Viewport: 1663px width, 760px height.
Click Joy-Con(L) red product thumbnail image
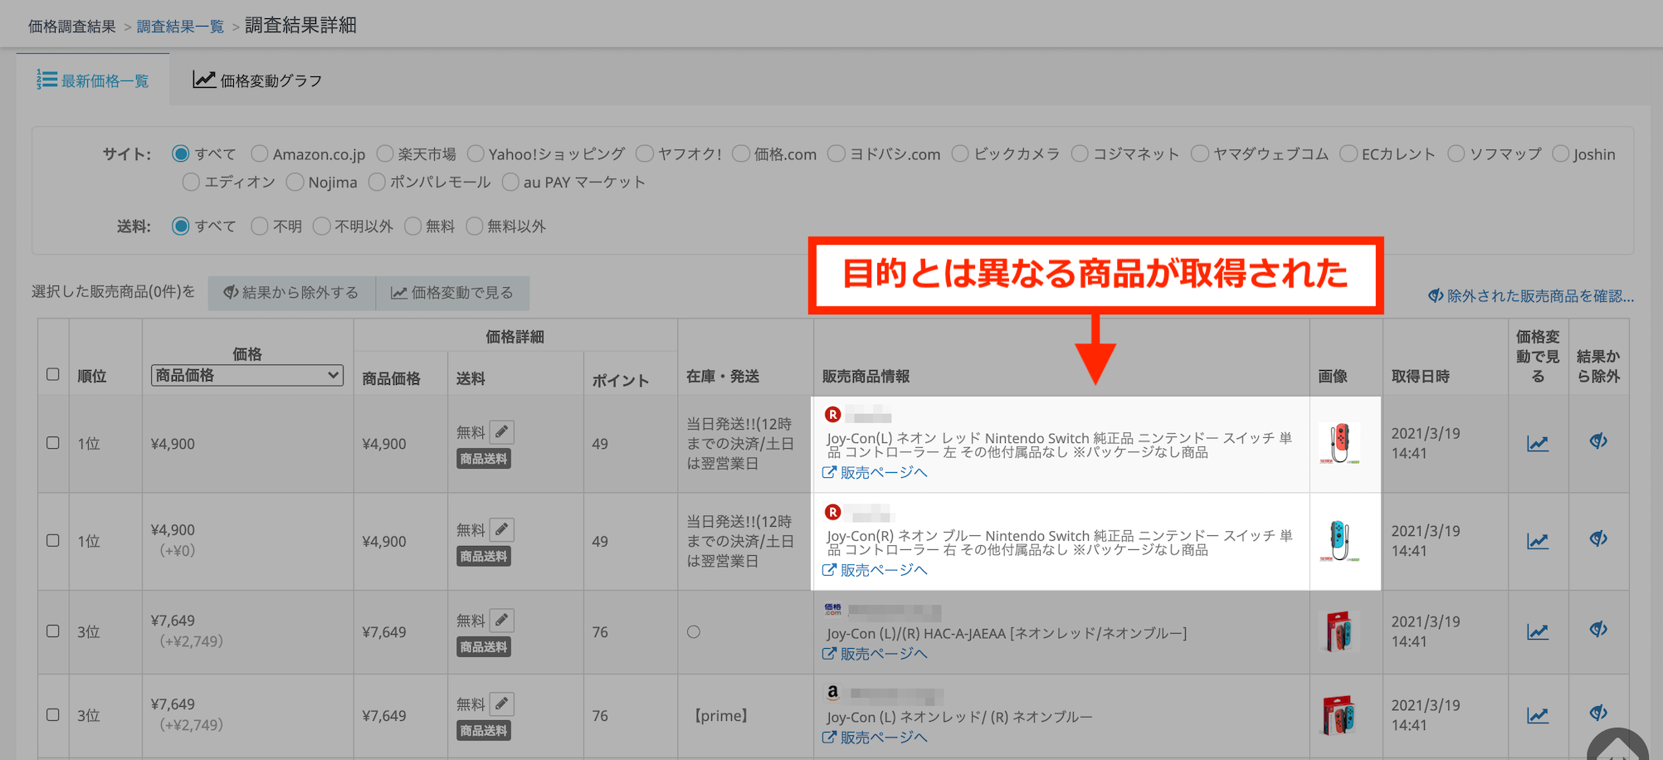[1339, 444]
